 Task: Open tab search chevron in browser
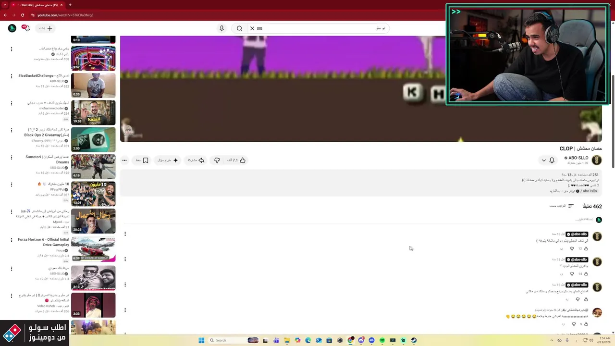click(5, 5)
